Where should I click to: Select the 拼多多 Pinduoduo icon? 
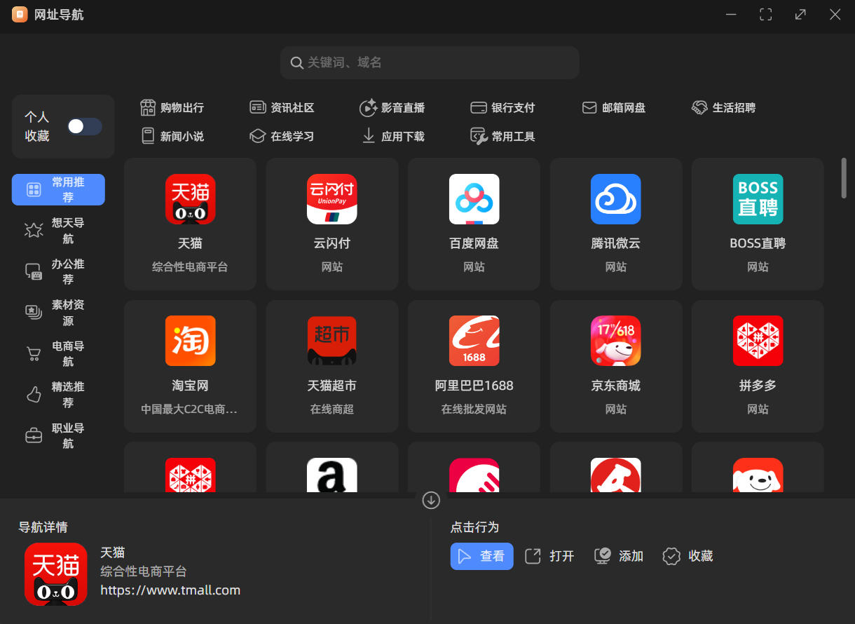758,341
